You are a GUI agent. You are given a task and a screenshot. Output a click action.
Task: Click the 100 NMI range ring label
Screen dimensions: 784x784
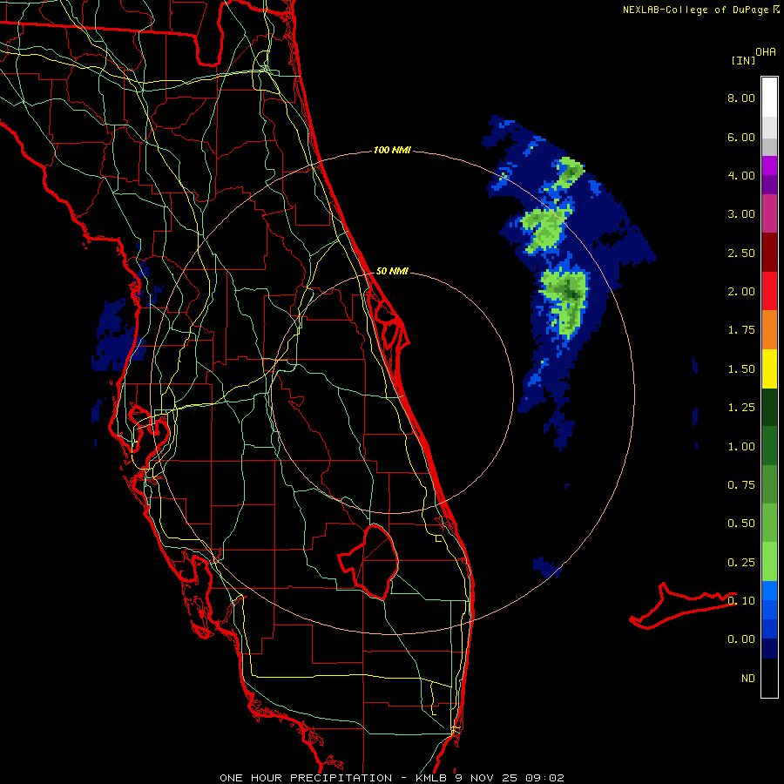point(392,150)
